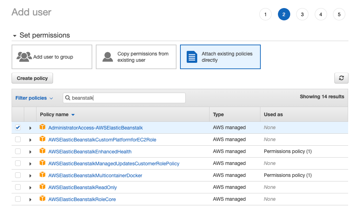Image resolution: width=359 pixels, height=206 pixels.
Task: Open AWSElasticBeanstalkMulticontainerDocker link
Action: pyautogui.click(x=95, y=175)
